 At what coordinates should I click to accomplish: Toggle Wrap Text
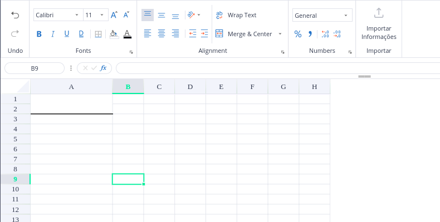(236, 15)
